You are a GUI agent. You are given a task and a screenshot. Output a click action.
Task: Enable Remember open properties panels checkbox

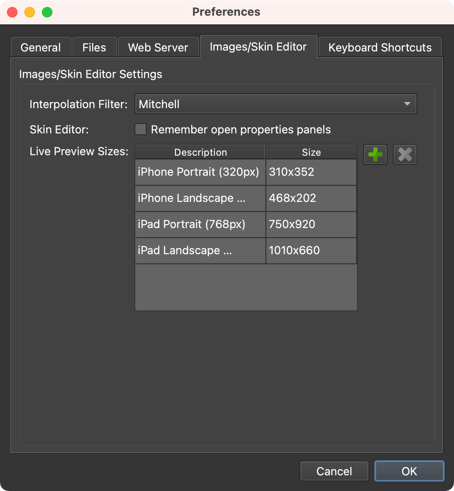point(141,130)
